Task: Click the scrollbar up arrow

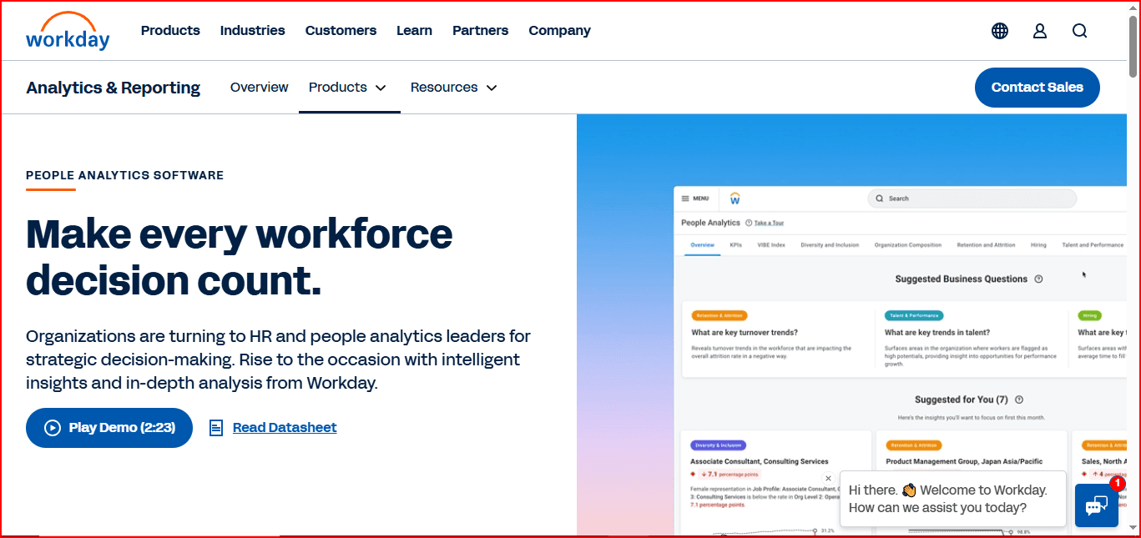Action: 1133,7
